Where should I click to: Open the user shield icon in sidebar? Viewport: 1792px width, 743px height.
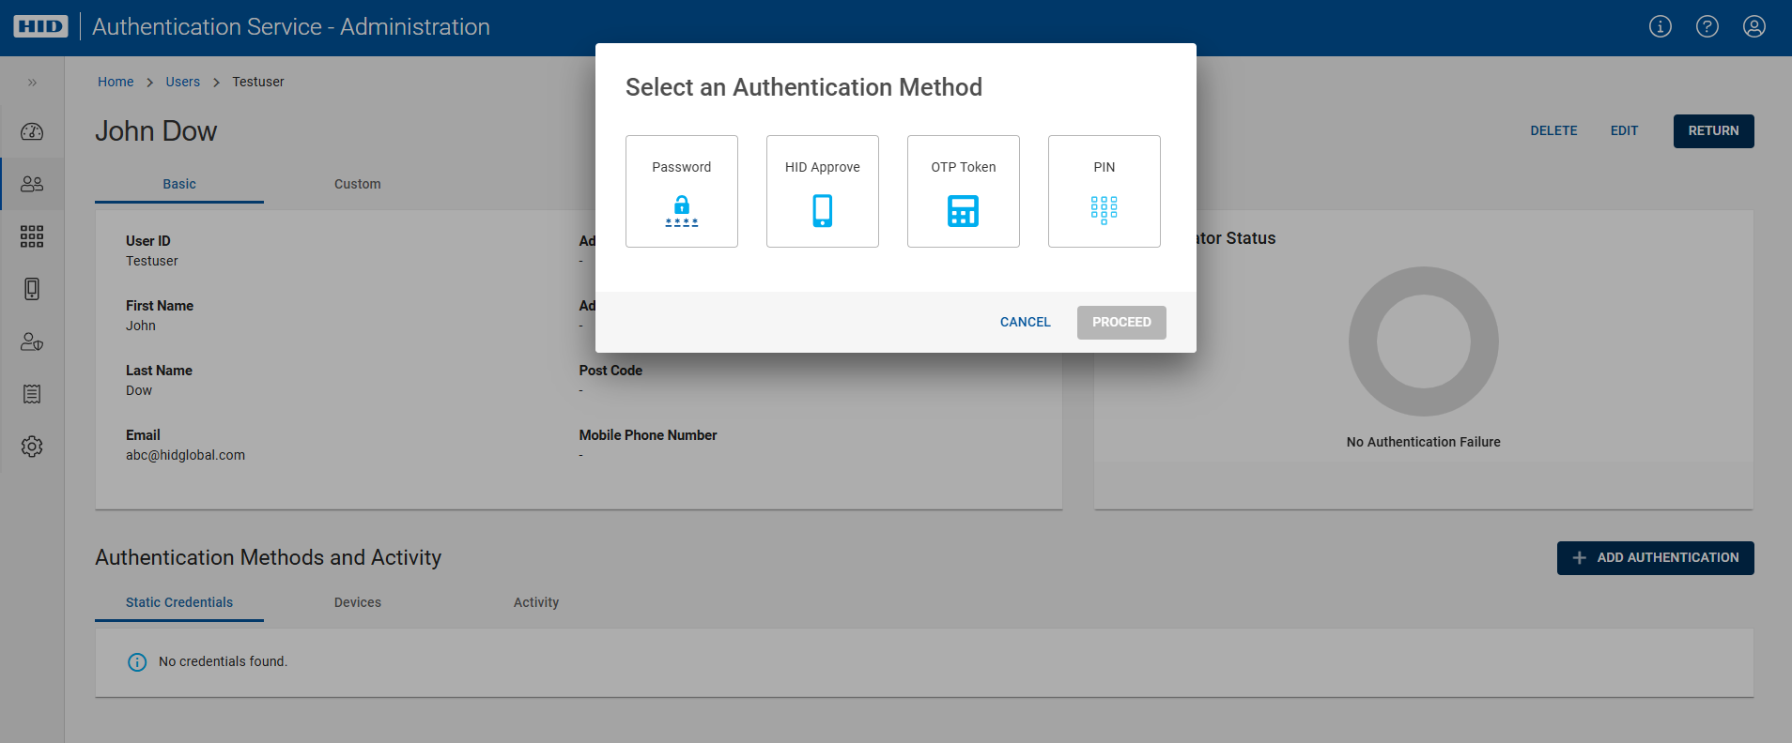click(32, 341)
